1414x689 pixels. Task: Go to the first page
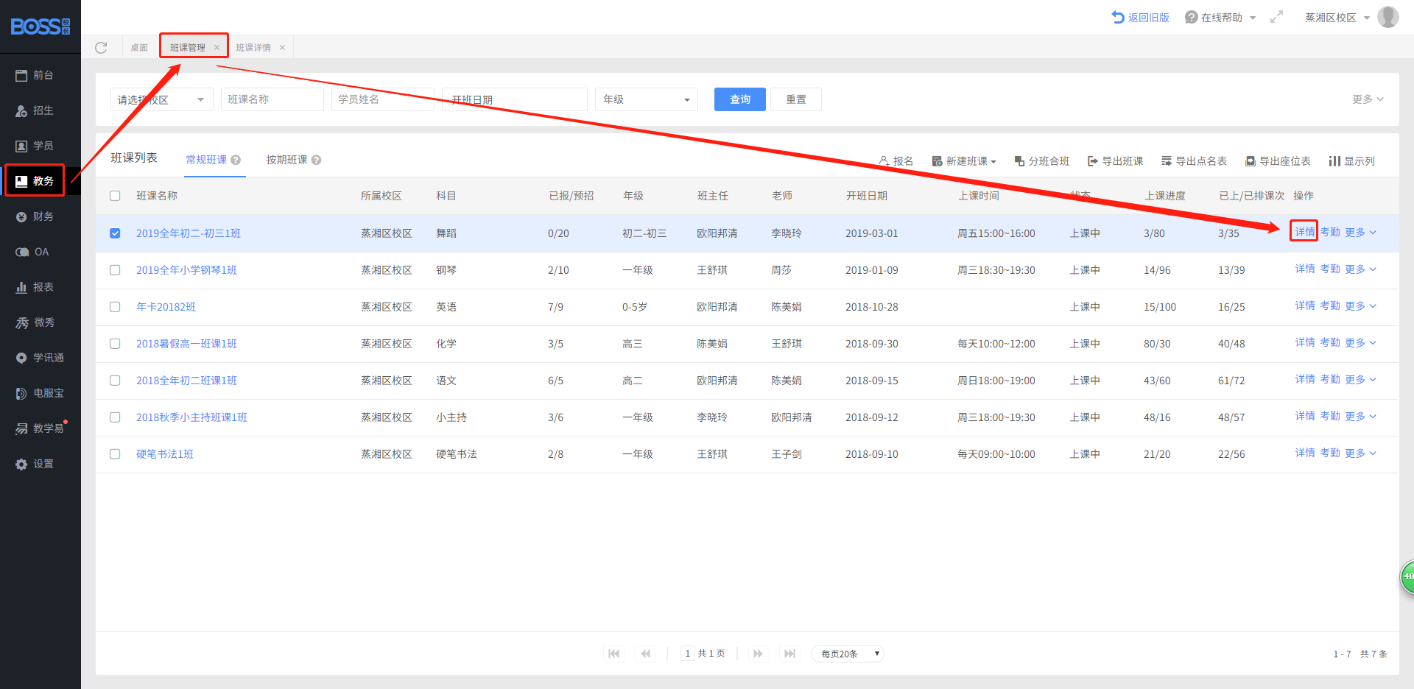tap(614, 654)
